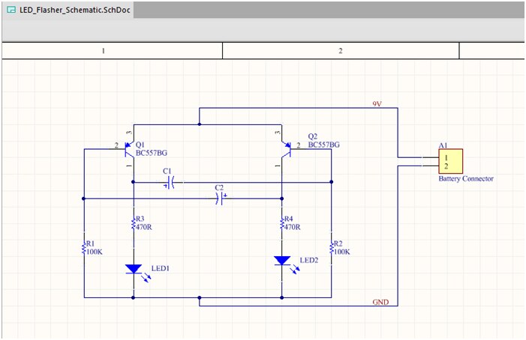Select the LED2 diode symbol

[x=282, y=261]
